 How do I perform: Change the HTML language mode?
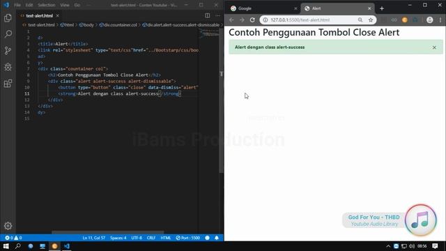(166, 238)
